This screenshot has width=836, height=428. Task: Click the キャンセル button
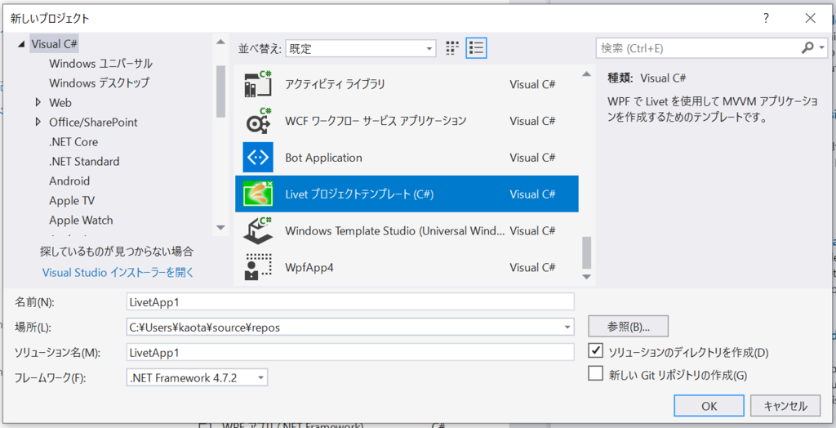785,406
